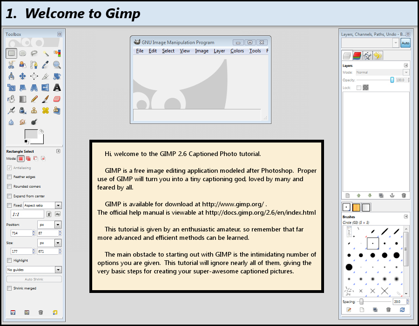Use the Clone stamp tool
Image resolution: width=419 pixels, height=326 pixels.
point(34,110)
